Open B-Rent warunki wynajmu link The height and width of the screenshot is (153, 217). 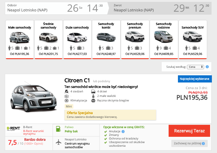(33, 132)
